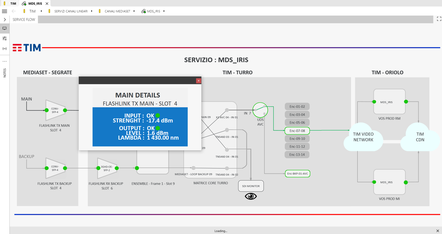
Task: Close the MAIN DETAILS popup
Action: pyautogui.click(x=199, y=81)
